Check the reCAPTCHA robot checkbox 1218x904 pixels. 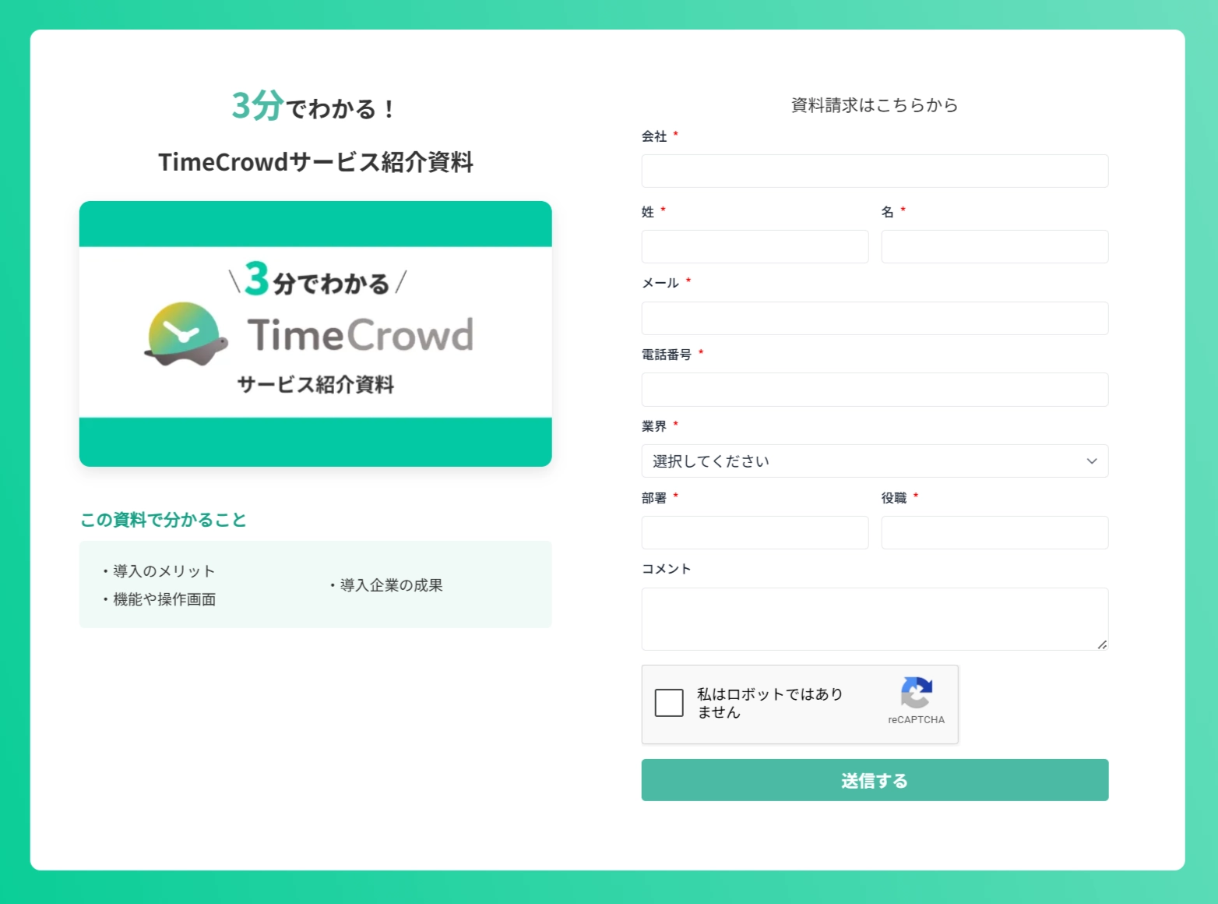(669, 703)
